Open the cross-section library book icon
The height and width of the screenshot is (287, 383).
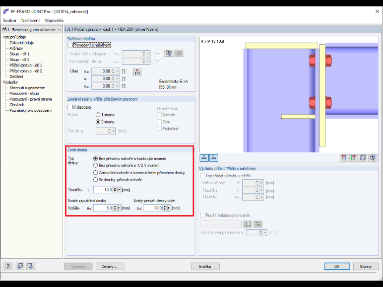pyautogui.click(x=247, y=224)
